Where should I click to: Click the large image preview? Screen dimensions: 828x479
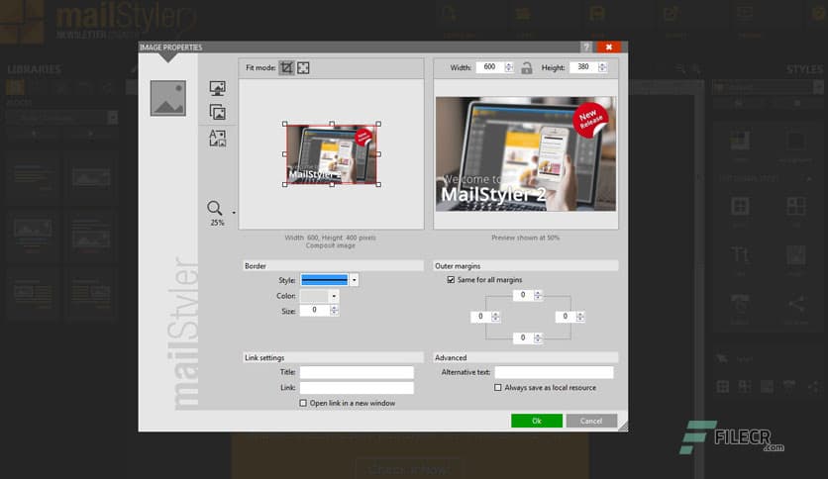(x=526, y=153)
